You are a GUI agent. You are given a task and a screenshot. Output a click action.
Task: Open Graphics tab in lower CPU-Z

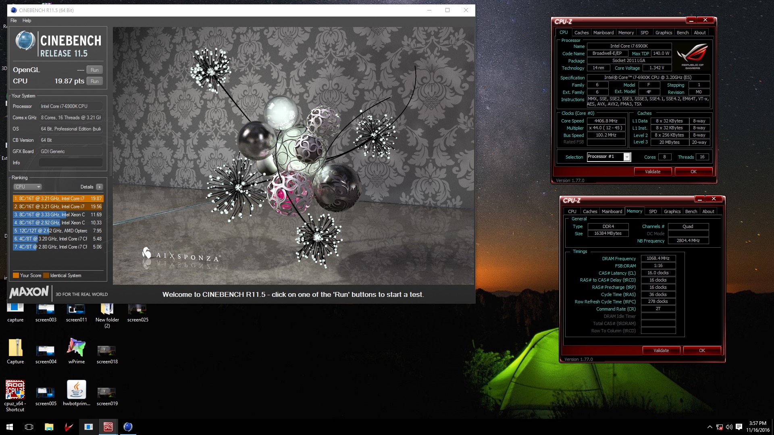point(672,211)
